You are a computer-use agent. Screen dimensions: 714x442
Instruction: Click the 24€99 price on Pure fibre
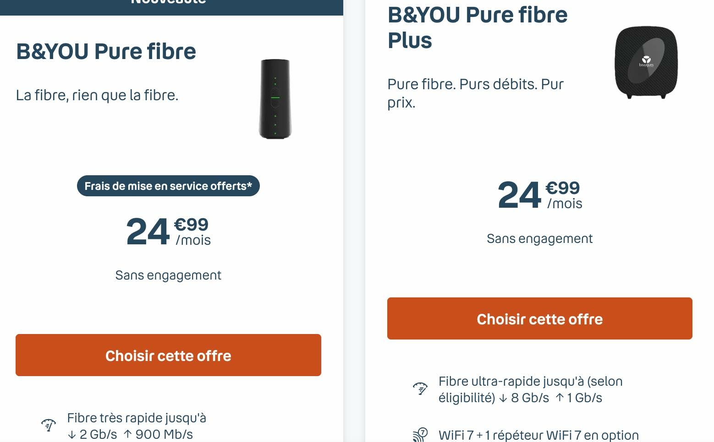165,231
